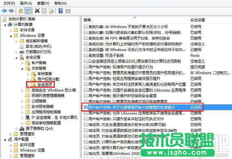The image size is (232, 159).
Task: Click the 提示凭据 value cell
Action: (x=197, y=67)
